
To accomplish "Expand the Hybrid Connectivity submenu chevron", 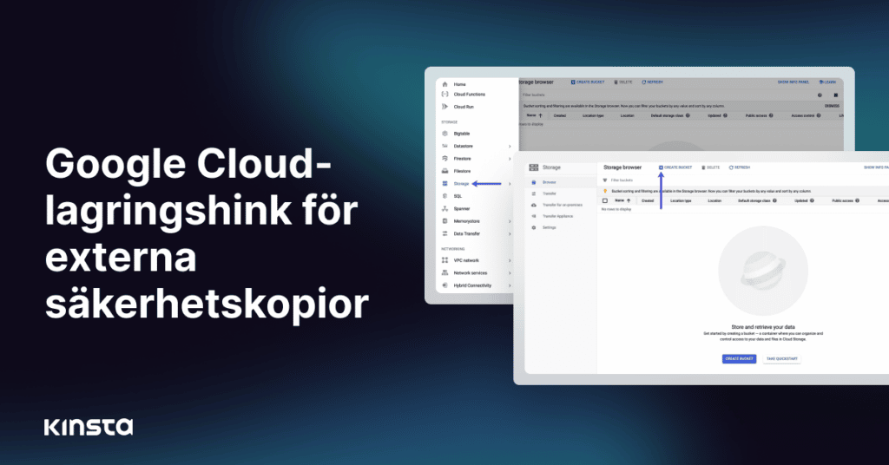I will pyautogui.click(x=510, y=285).
